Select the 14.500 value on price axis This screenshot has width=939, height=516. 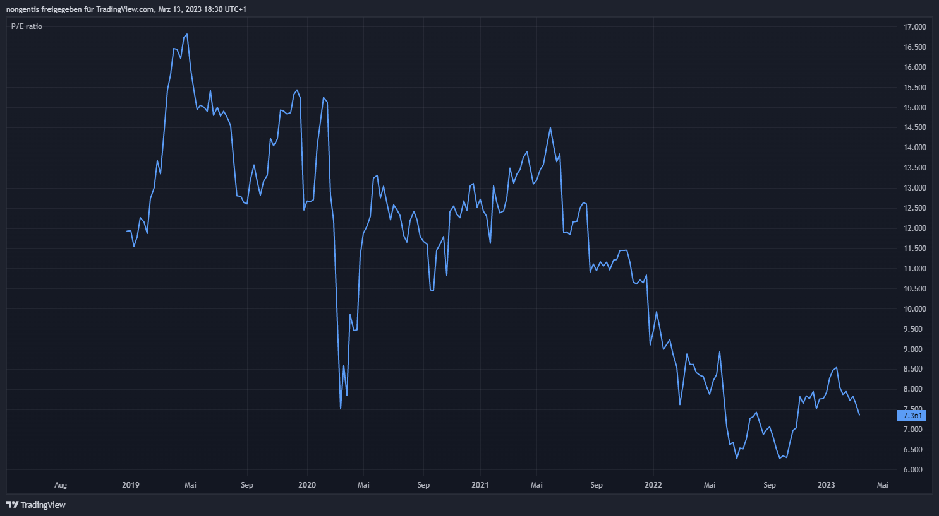click(x=914, y=127)
